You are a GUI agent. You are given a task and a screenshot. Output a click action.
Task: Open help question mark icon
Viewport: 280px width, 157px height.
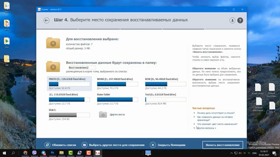click(240, 20)
